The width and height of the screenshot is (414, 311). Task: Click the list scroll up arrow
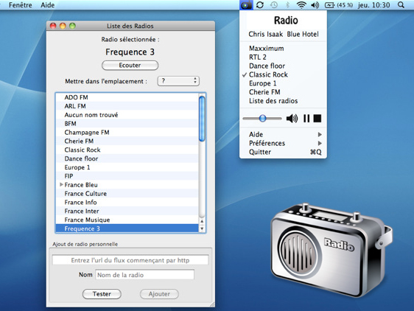(x=202, y=221)
